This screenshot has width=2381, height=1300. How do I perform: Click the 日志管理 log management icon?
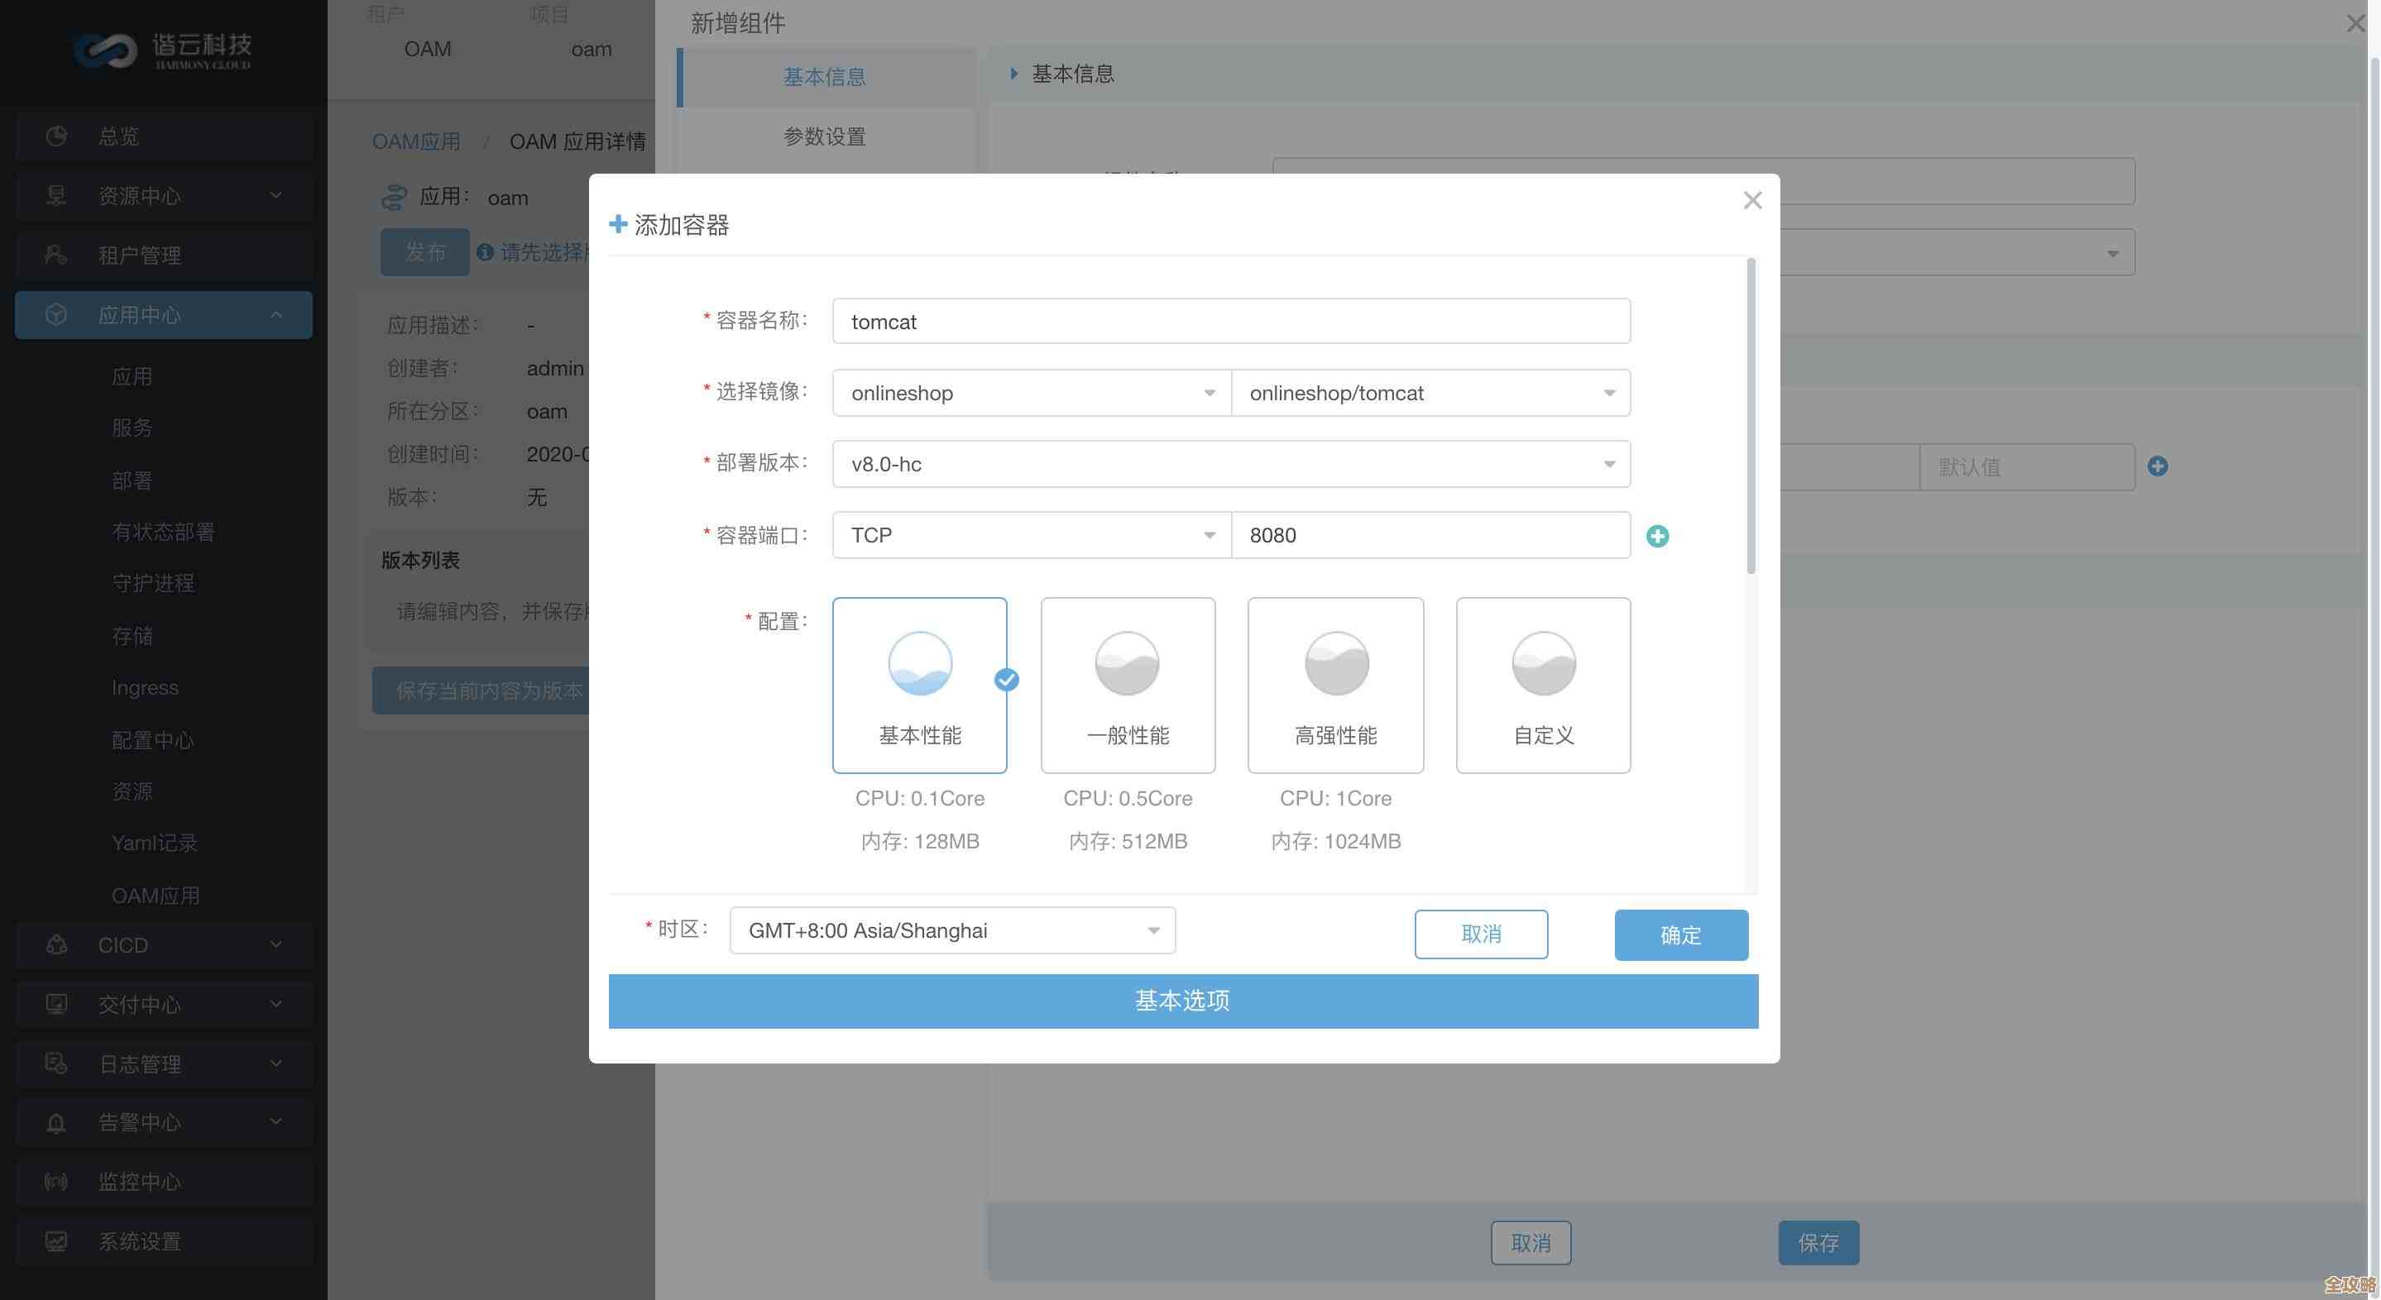click(55, 1063)
